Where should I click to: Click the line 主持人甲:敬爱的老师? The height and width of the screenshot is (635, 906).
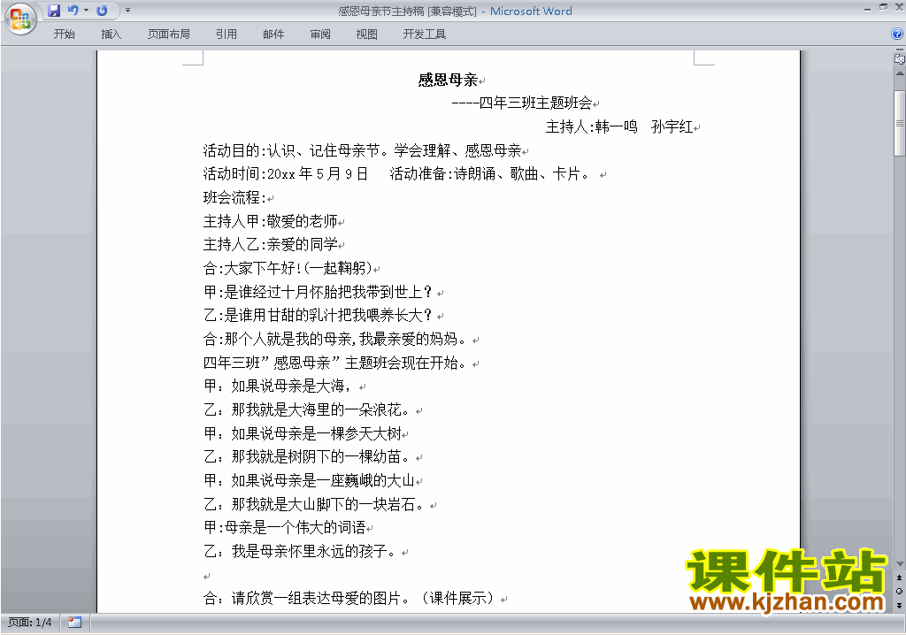pos(271,221)
